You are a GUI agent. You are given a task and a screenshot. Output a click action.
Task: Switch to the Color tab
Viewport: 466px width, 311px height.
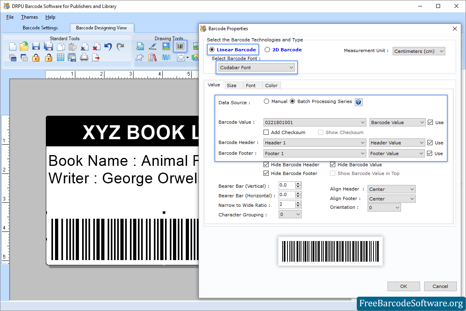(x=271, y=86)
